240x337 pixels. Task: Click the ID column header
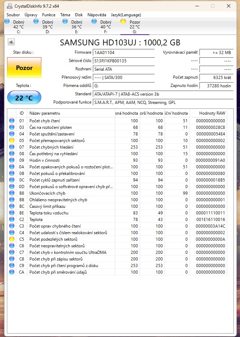pyautogui.click(x=22, y=113)
